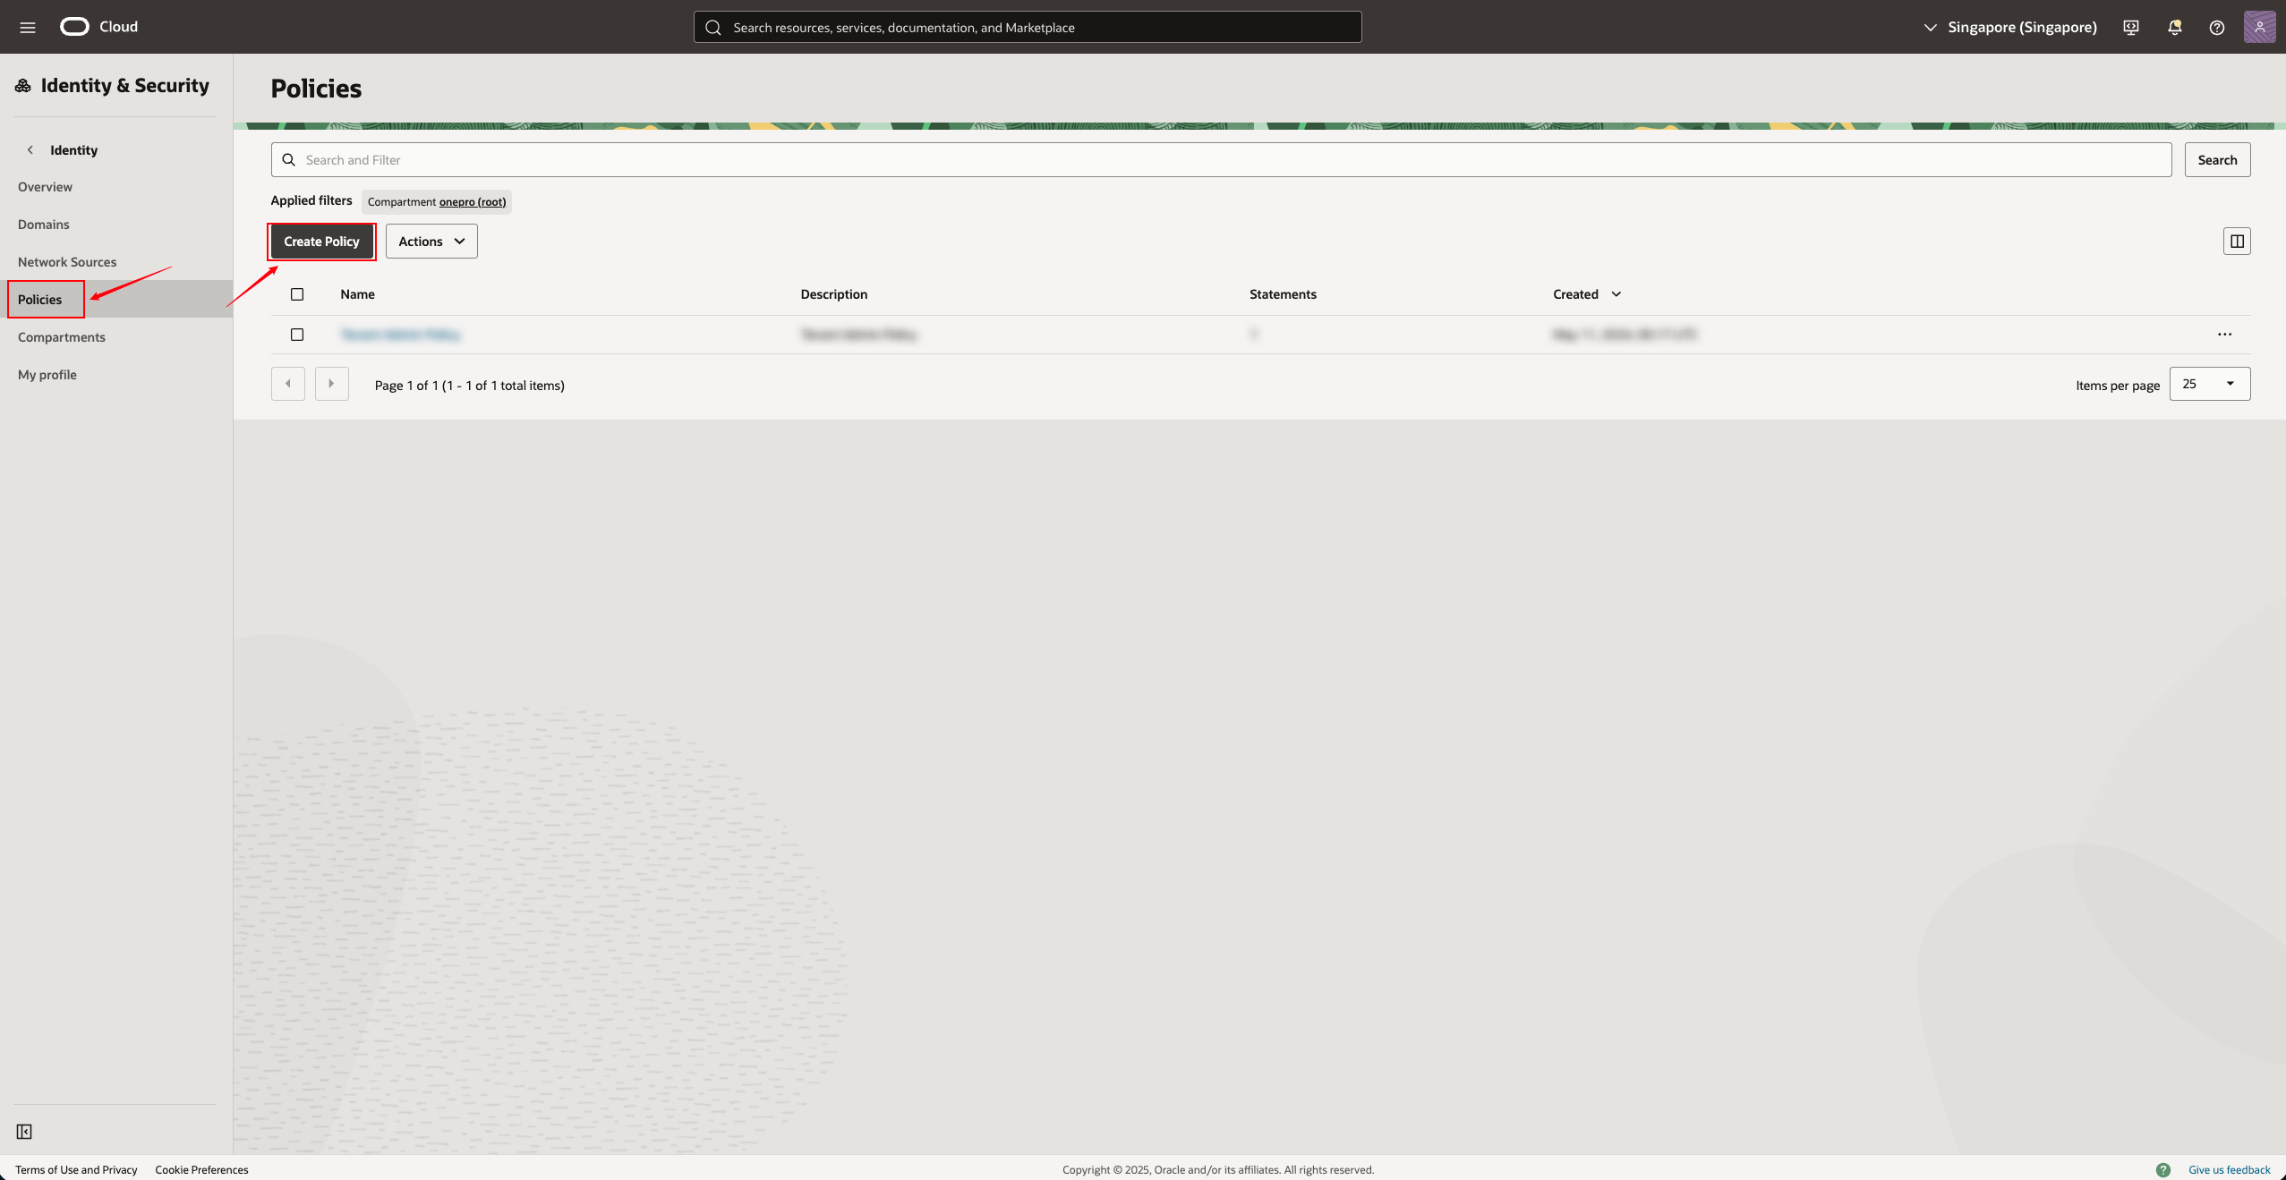This screenshot has width=2286, height=1180.
Task: Check the first policy row checkbox
Action: tap(297, 335)
